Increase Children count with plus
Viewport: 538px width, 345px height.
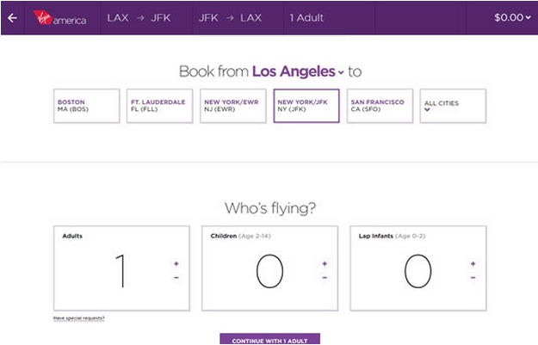[x=325, y=264]
